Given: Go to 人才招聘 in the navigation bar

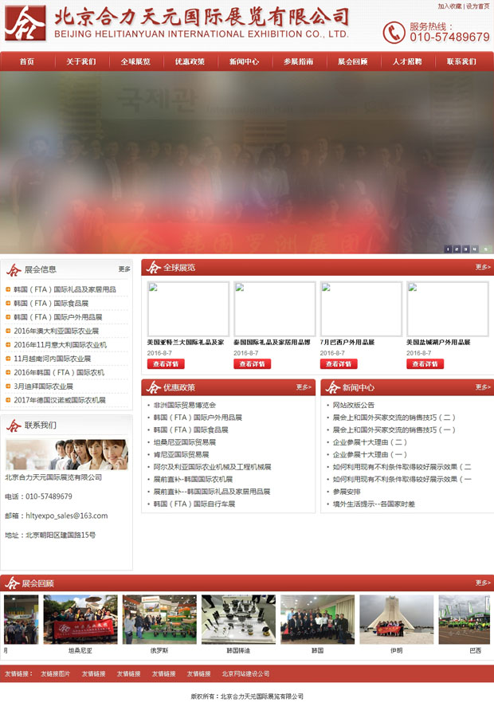Looking at the screenshot, I should click(407, 61).
